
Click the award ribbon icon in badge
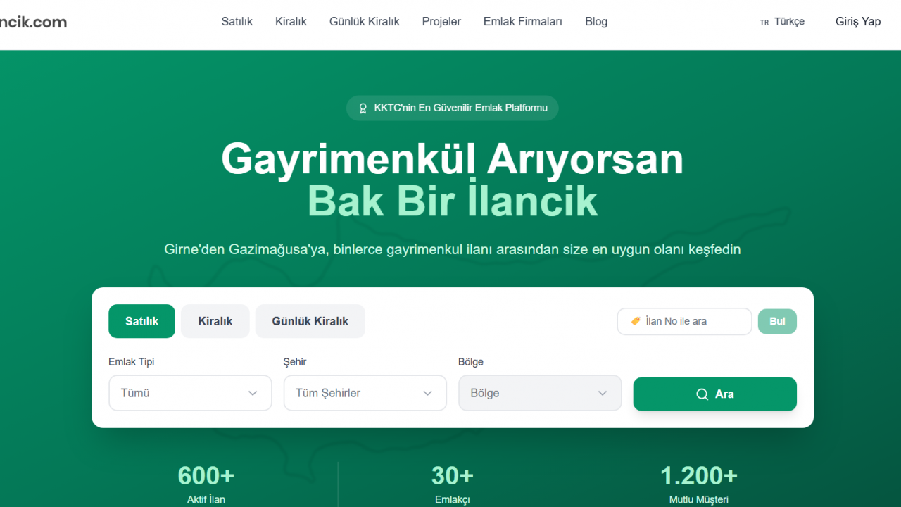(363, 108)
